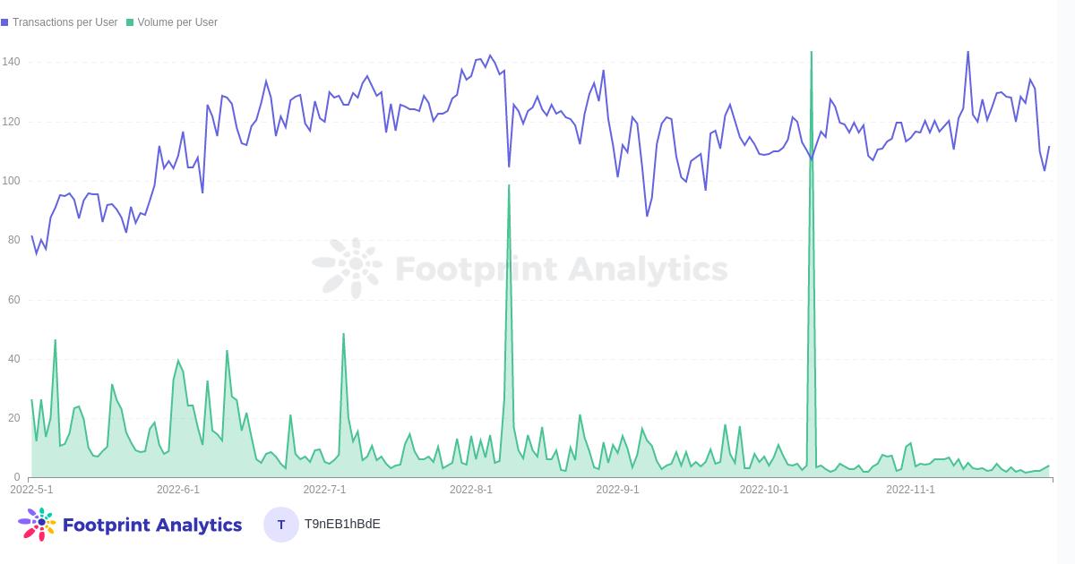Click the faded watermark flower logo
Image resolution: width=1075 pixels, height=564 pixels.
tap(349, 268)
